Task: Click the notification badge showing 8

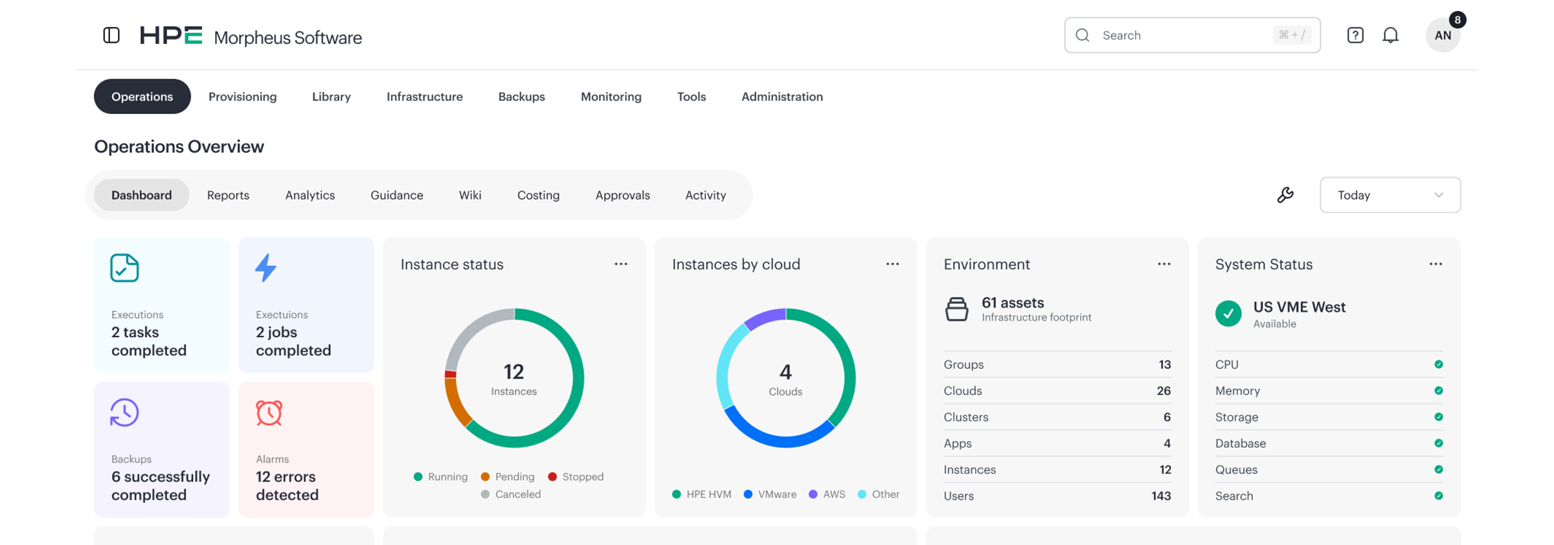Action: coord(1458,19)
